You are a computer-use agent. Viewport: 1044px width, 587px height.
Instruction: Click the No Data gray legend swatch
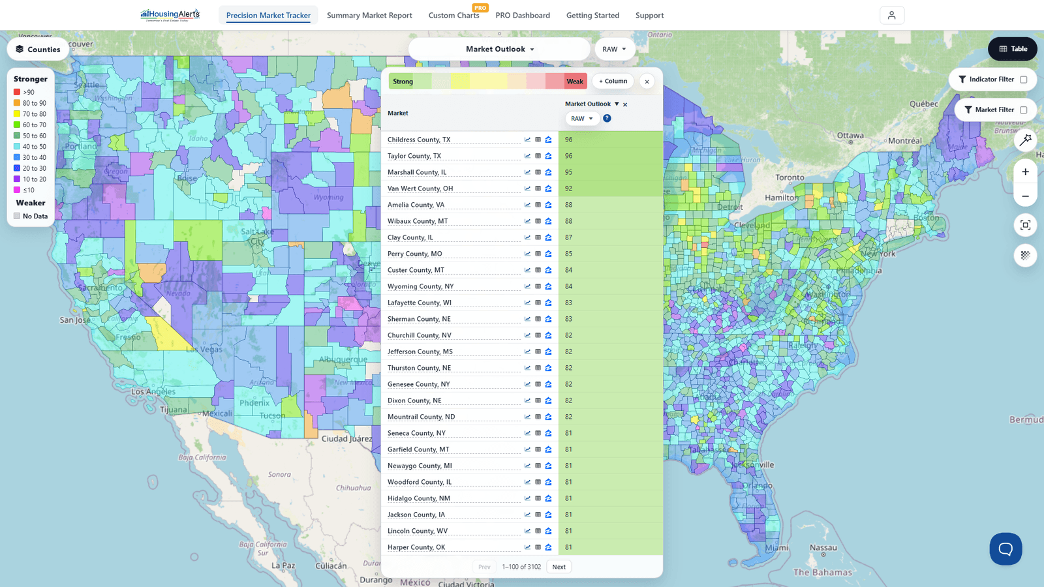tap(17, 216)
